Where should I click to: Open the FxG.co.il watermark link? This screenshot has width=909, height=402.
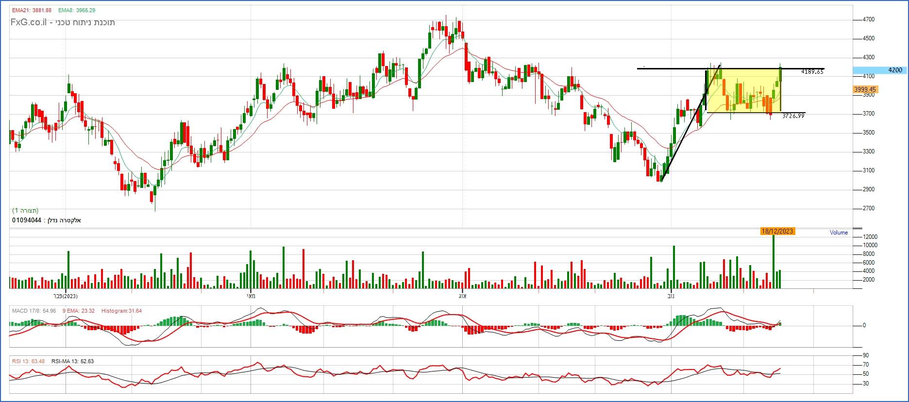(28, 22)
